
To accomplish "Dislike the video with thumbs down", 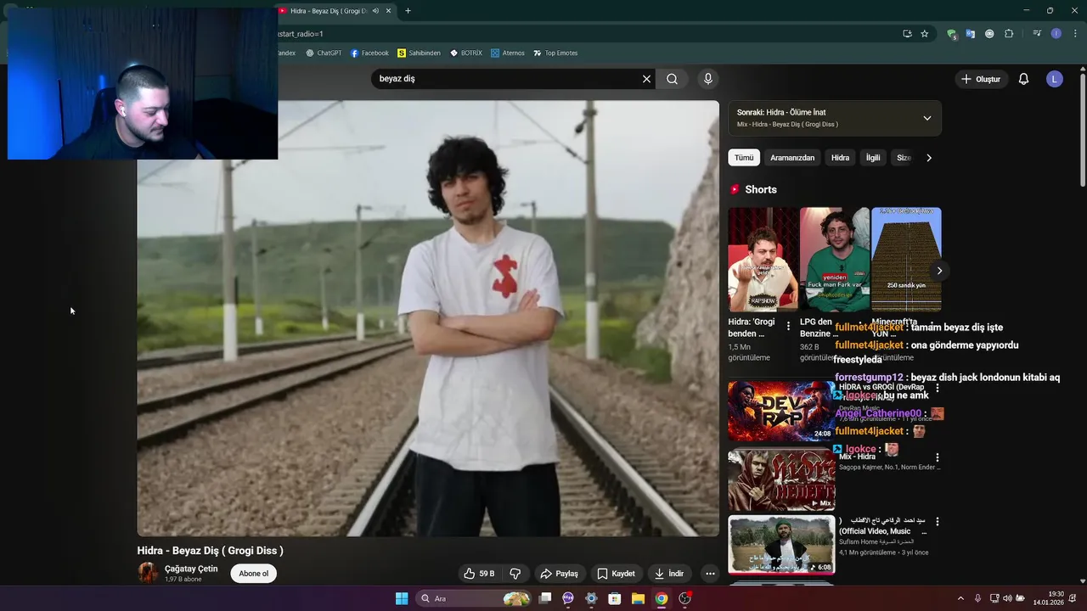I will point(515,574).
